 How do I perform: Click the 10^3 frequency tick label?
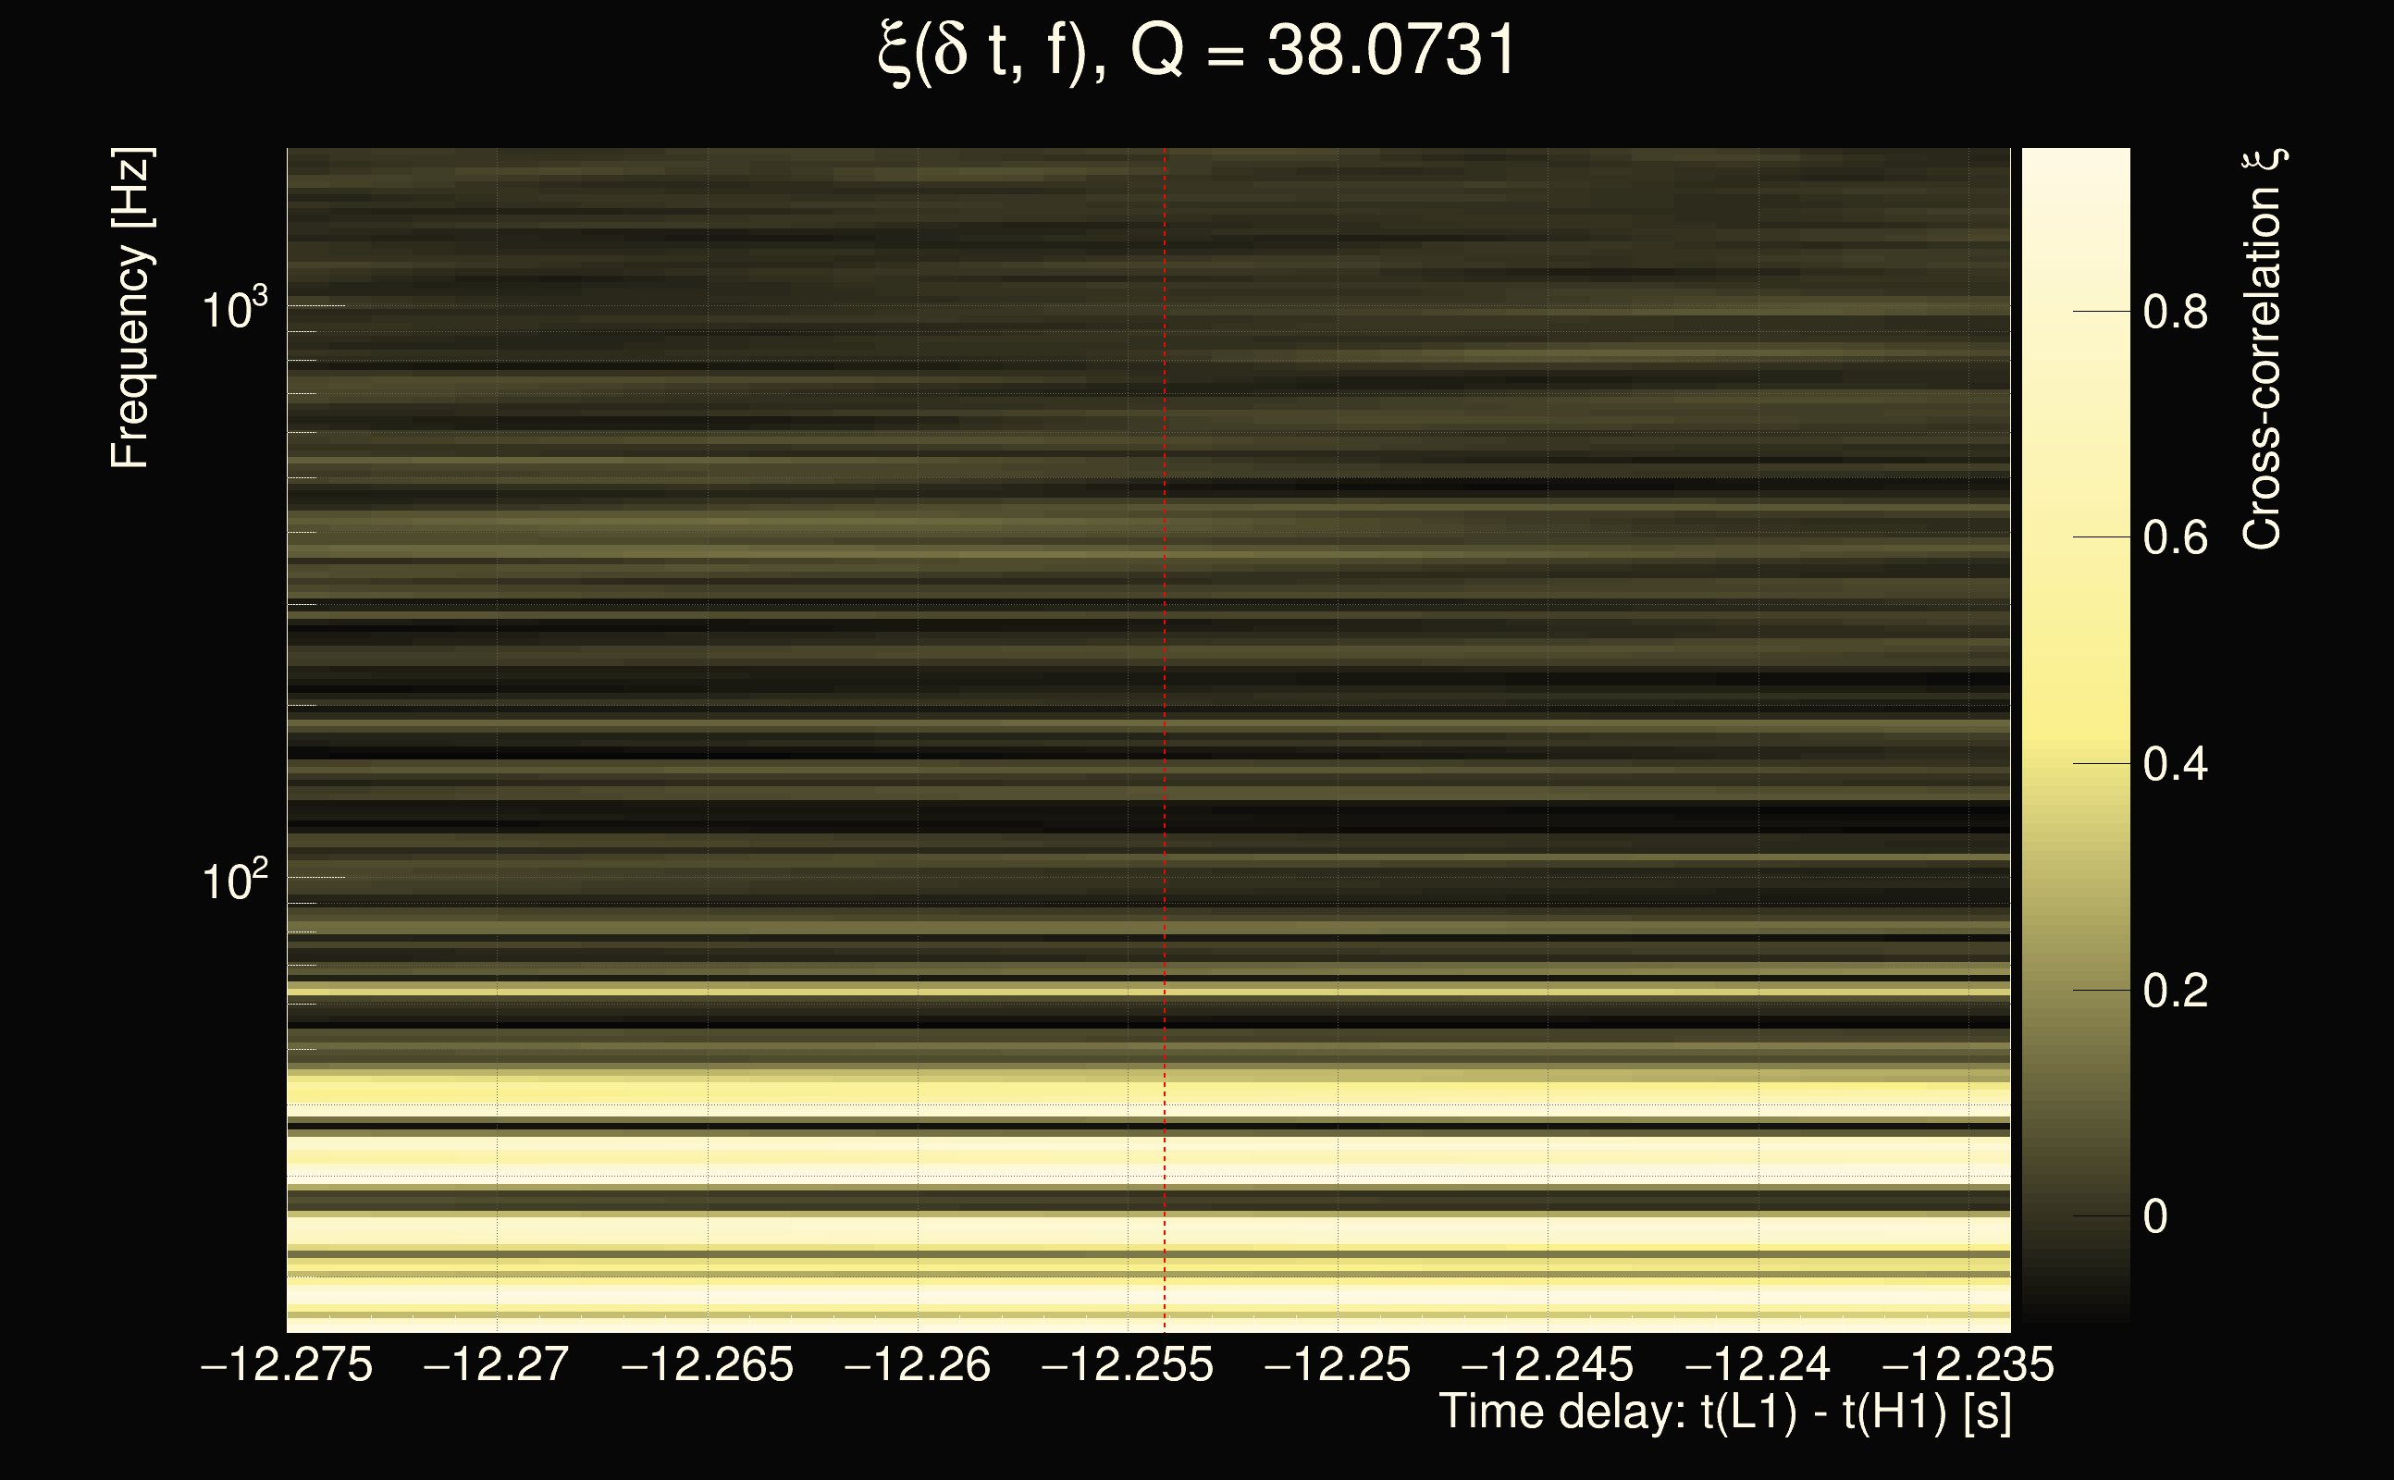point(234,309)
